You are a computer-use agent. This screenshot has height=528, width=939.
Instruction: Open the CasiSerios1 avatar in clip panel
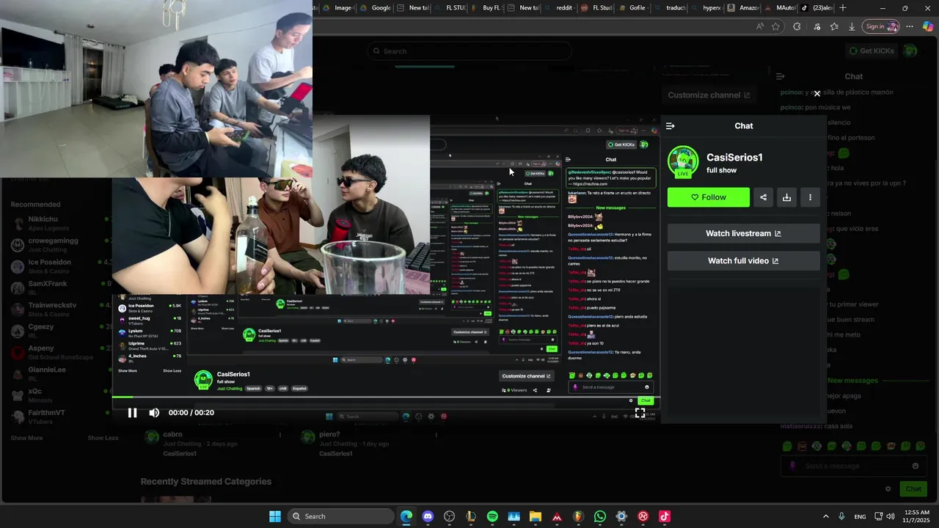pos(683,162)
